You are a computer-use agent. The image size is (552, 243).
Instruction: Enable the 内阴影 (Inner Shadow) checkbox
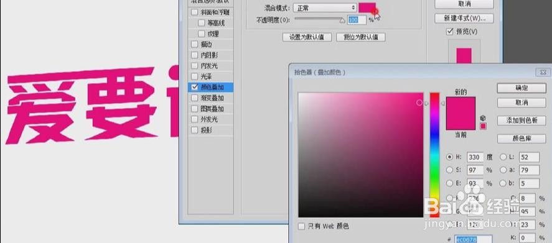tap(194, 55)
